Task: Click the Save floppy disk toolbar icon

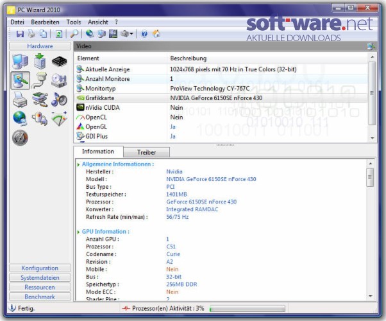Action: pyautogui.click(x=20, y=34)
